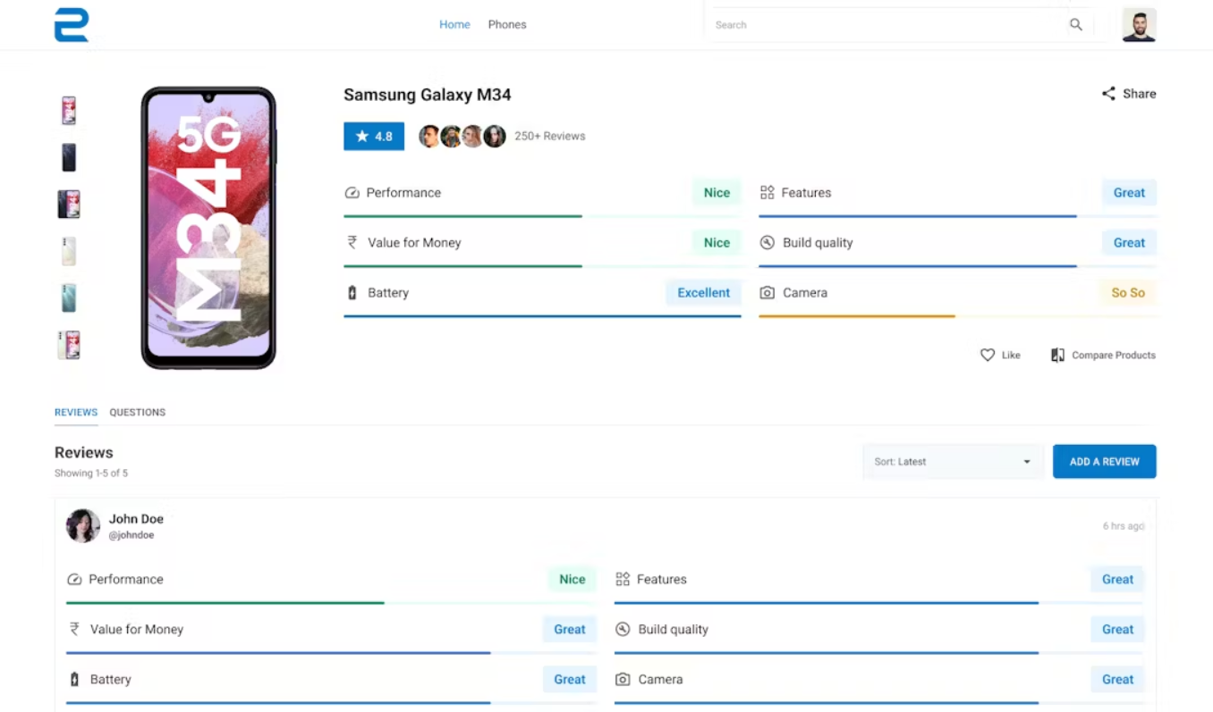
Task: Switch to the REVIEWS tab
Action: [x=76, y=413]
